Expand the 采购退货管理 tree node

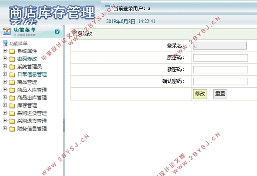coord(5,120)
